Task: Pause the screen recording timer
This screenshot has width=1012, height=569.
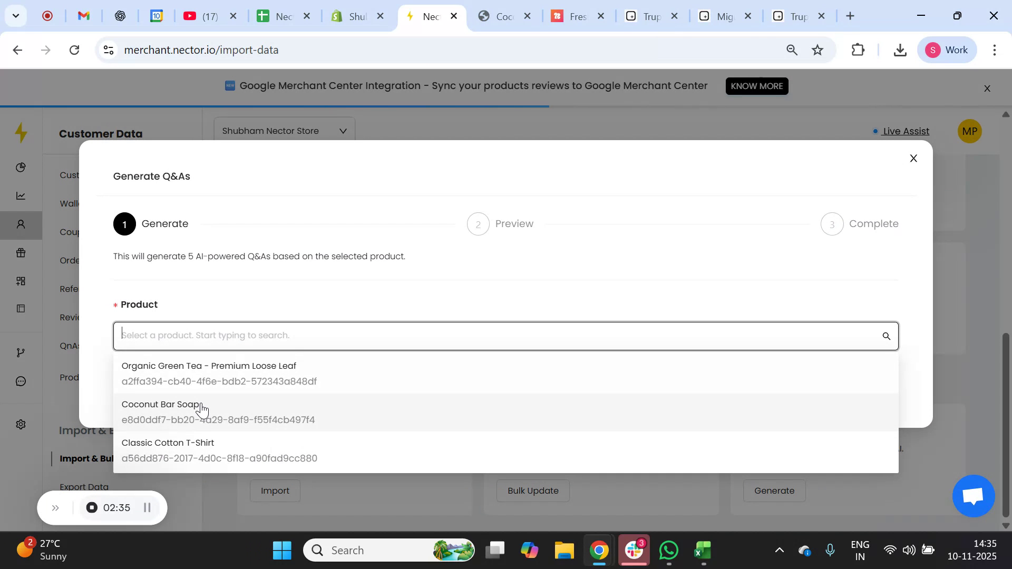Action: (147, 507)
